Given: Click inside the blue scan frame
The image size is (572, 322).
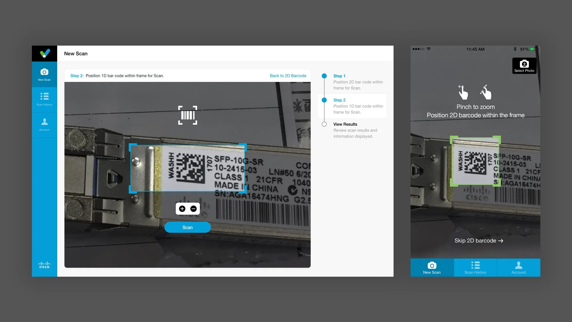Looking at the screenshot, I should 188,168.
